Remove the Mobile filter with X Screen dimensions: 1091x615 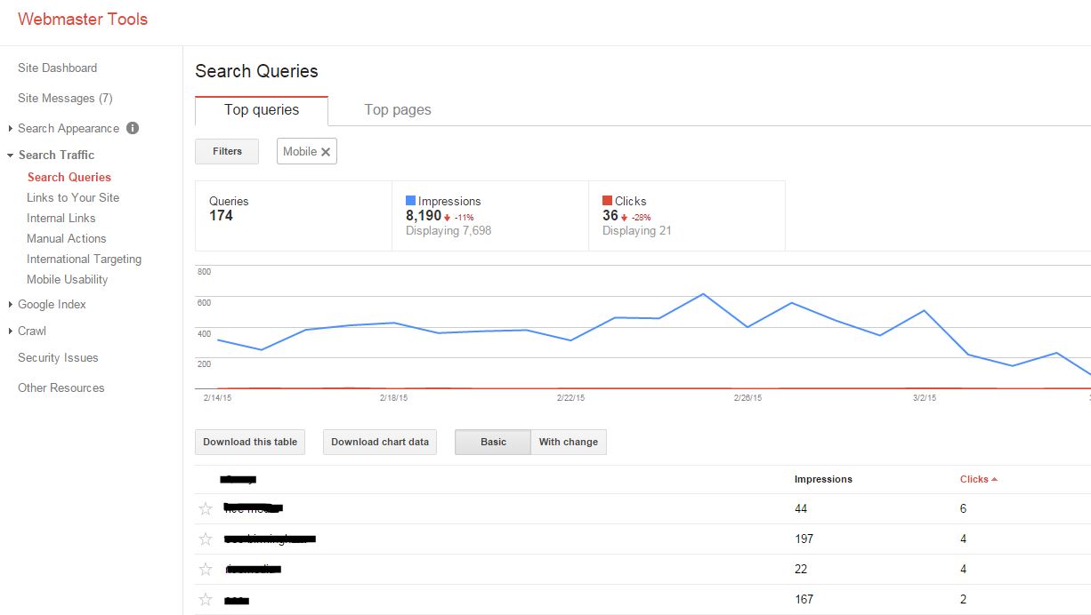[x=326, y=152]
